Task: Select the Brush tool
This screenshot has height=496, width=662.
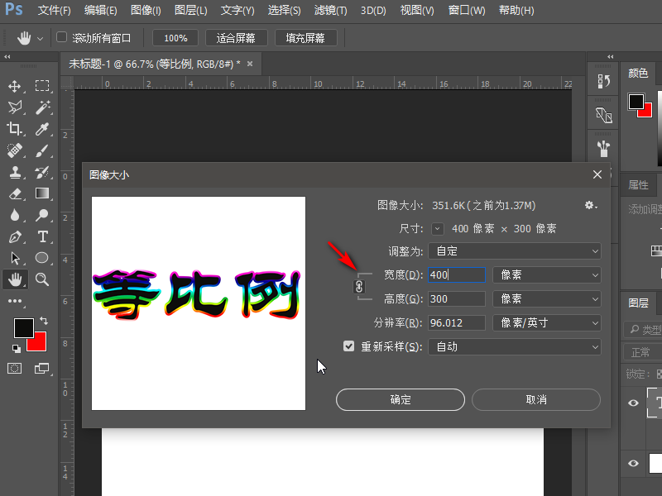Action: tap(42, 150)
